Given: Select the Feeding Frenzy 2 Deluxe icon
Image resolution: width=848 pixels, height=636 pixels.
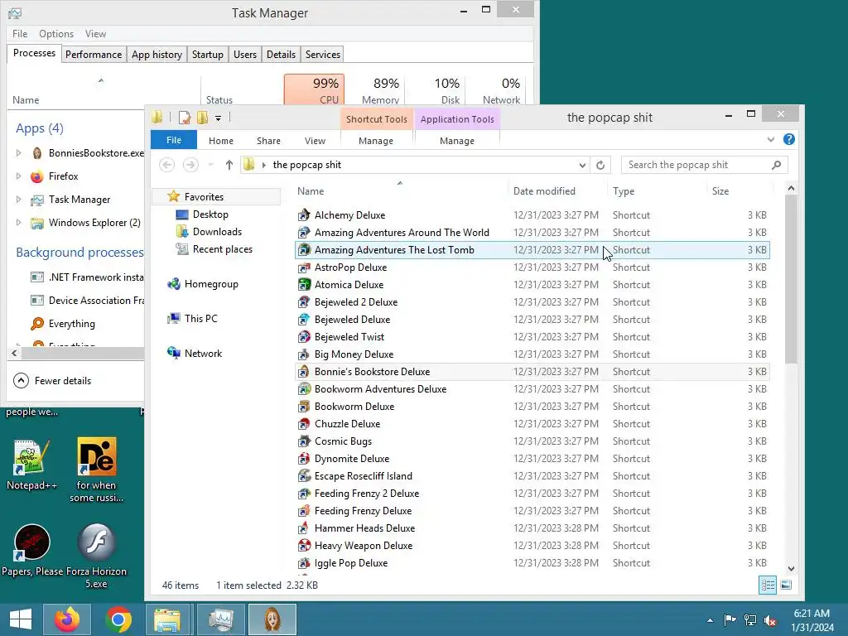Looking at the screenshot, I should pyautogui.click(x=305, y=494).
